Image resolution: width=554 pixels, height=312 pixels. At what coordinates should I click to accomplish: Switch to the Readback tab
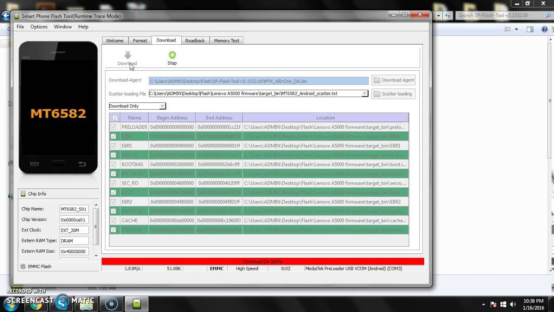coord(195,40)
